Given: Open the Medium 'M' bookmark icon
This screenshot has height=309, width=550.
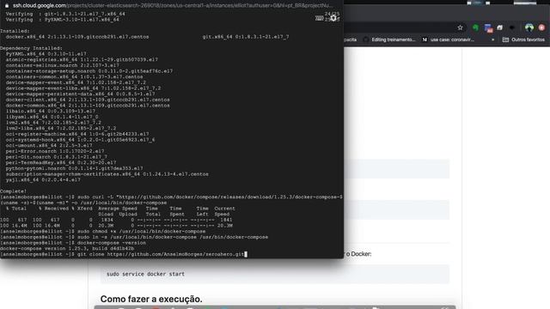Looking at the screenshot, I should click(425, 39).
